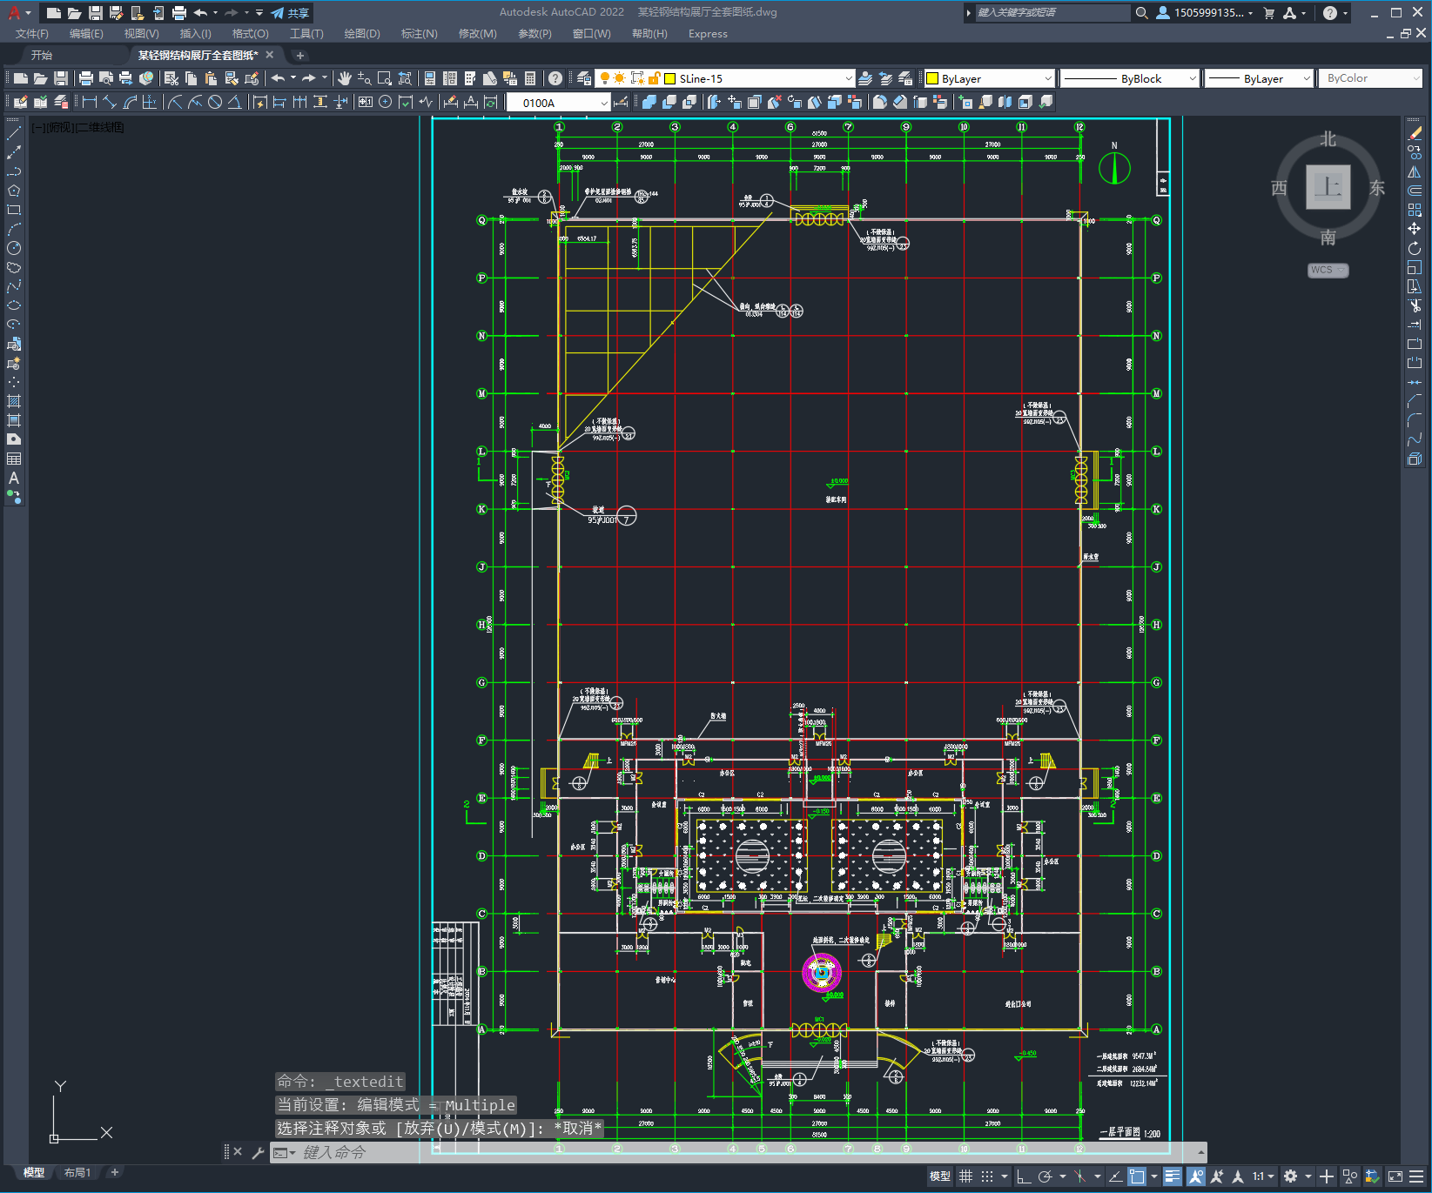This screenshot has width=1432, height=1193.
Task: Toggle annotation visibility in status bar
Action: (x=1196, y=1176)
